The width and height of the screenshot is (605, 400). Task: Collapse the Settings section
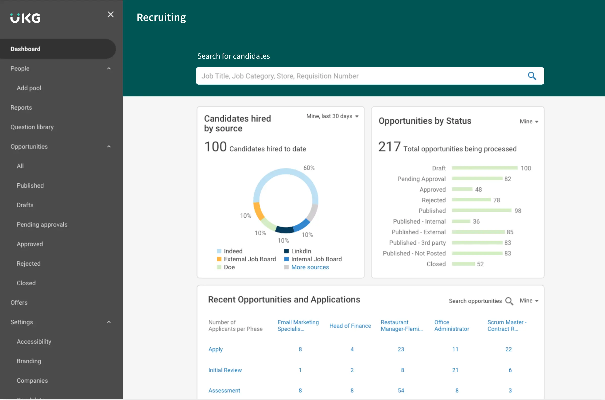pos(109,322)
